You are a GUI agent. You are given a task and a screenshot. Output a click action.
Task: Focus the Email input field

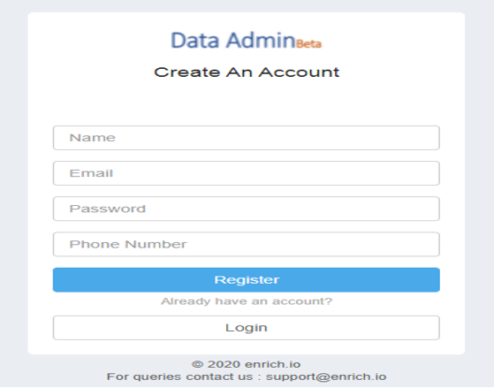pyautogui.click(x=247, y=173)
